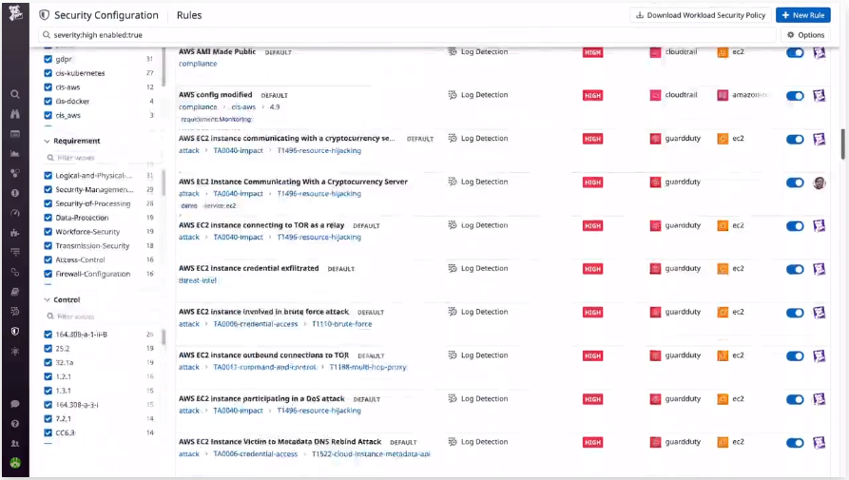849x480 pixels.
Task: Open the cis-aws tag on AWS config modified
Action: pos(243,107)
